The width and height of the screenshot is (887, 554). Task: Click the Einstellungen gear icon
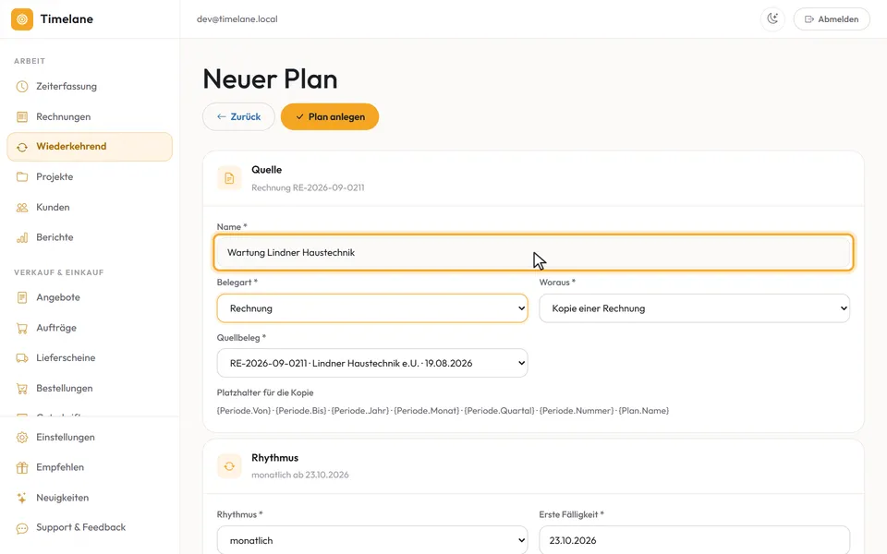point(22,438)
